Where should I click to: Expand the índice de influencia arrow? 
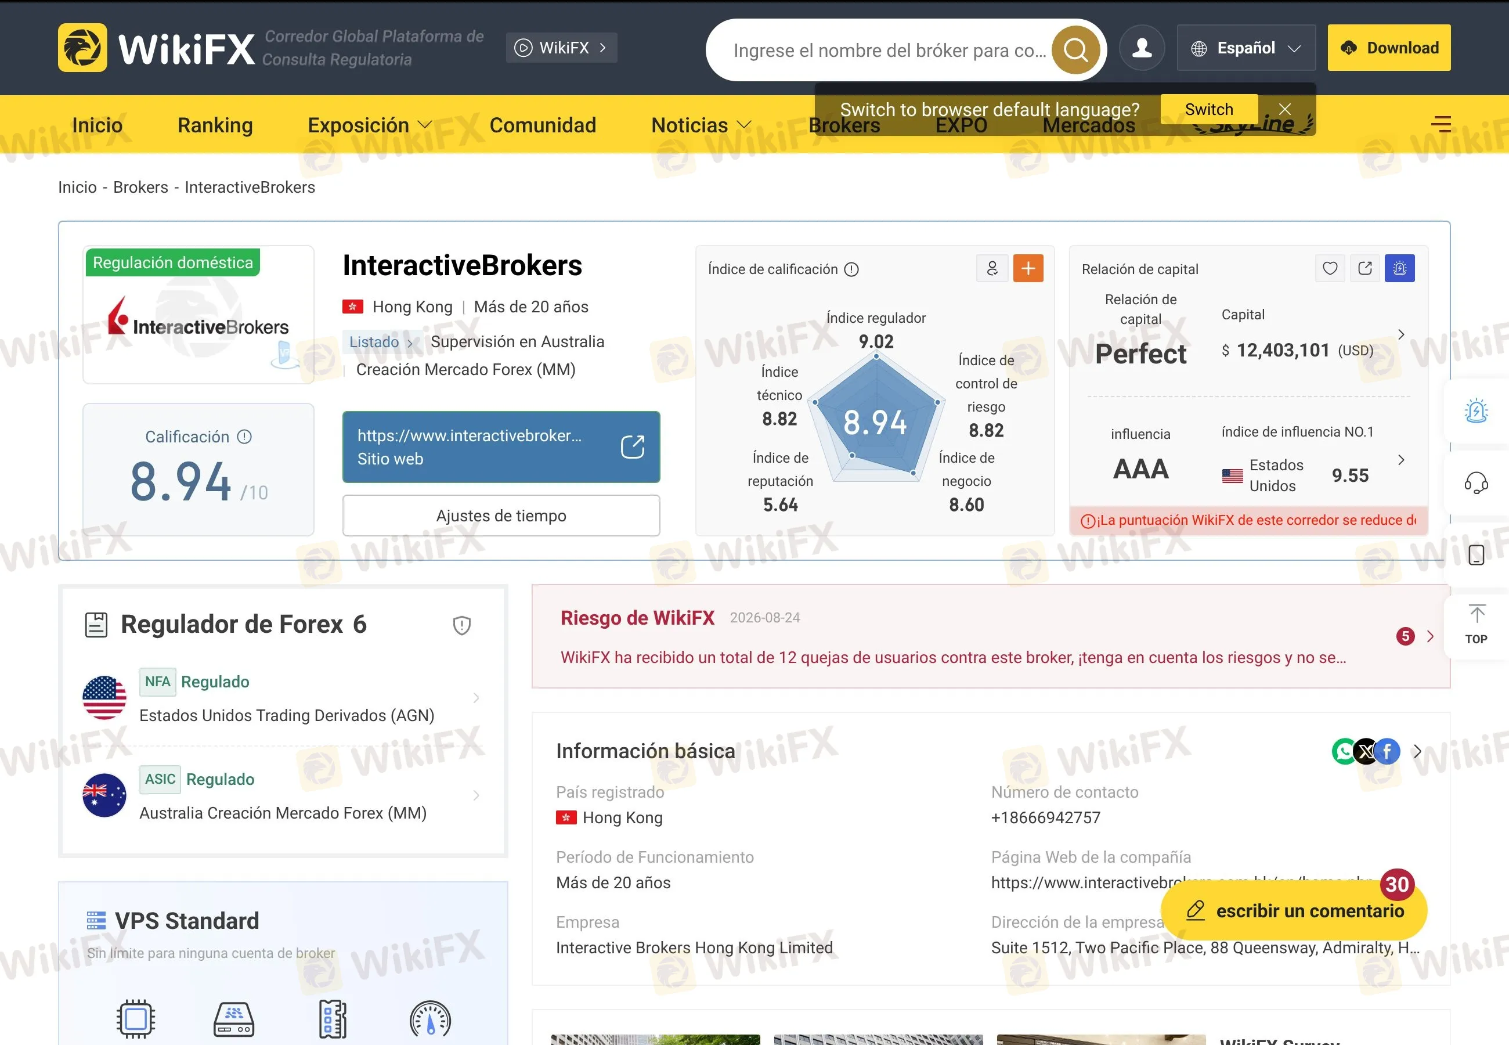[x=1401, y=460]
